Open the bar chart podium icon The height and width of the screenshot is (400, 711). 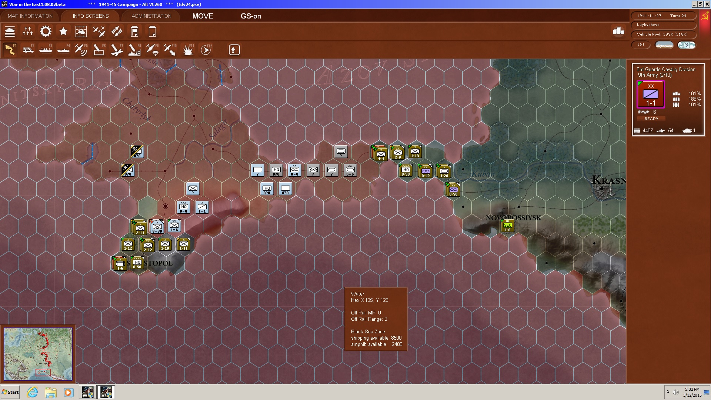(618, 31)
